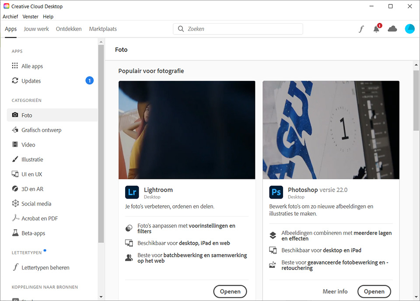This screenshot has height=301, width=420.
Task: Click 'Beschikbaar voor desktop, iPad en web' text
Action: tap(184, 243)
